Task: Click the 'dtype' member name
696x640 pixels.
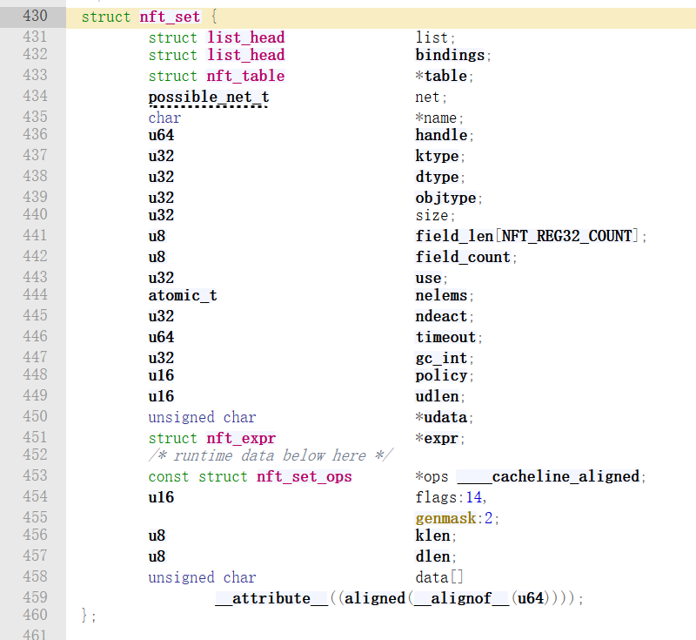Action: [x=437, y=178]
